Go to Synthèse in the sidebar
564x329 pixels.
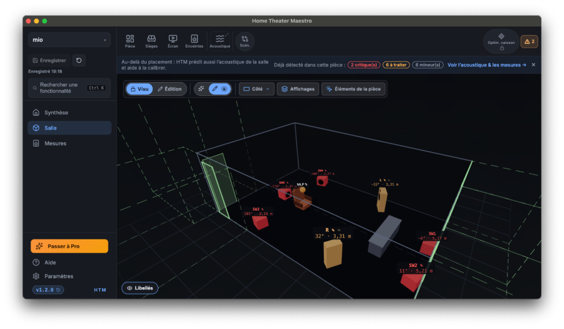[x=70, y=113]
